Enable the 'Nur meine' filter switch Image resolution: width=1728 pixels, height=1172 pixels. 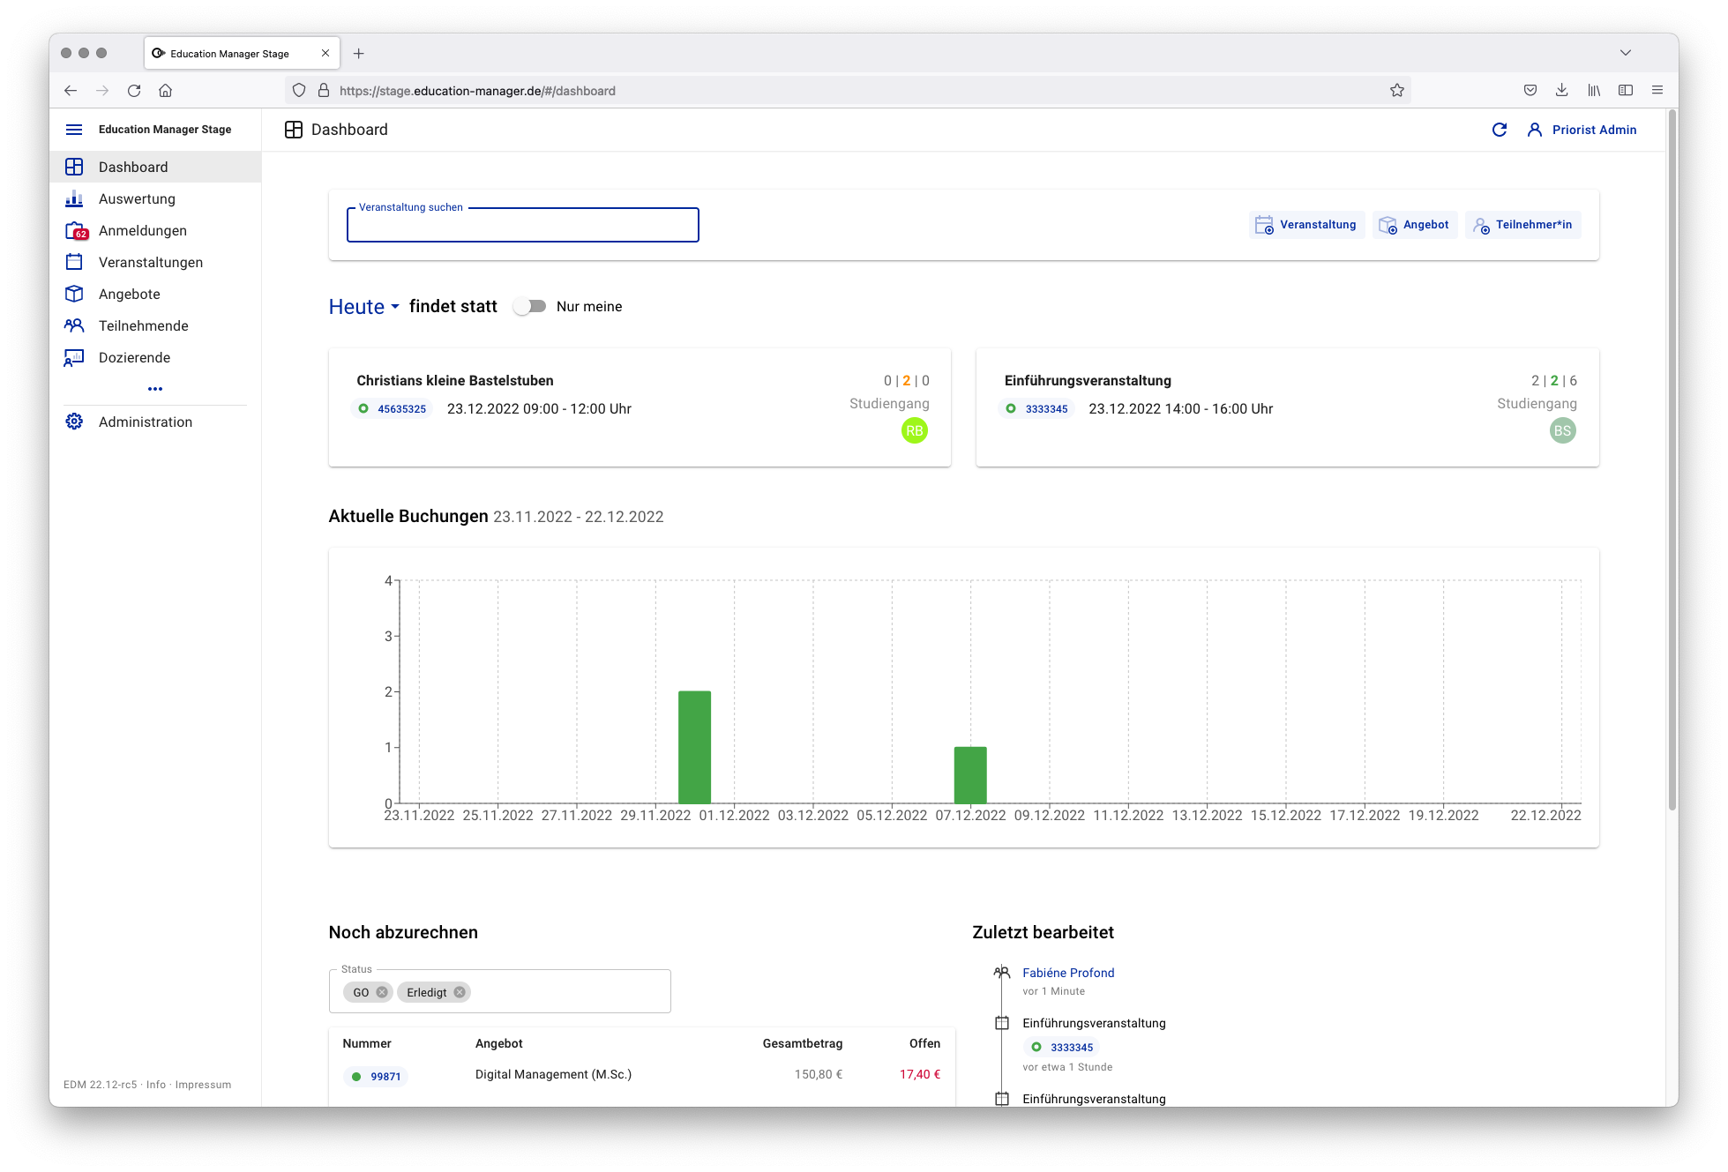tap(529, 306)
